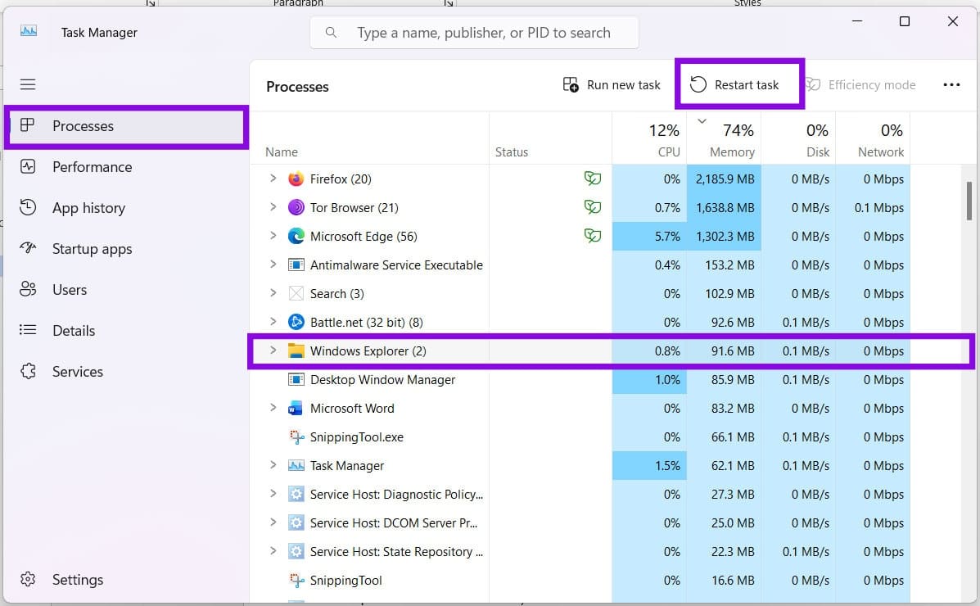980x606 pixels.
Task: Expand the Search (3) process group
Action: [x=273, y=292]
